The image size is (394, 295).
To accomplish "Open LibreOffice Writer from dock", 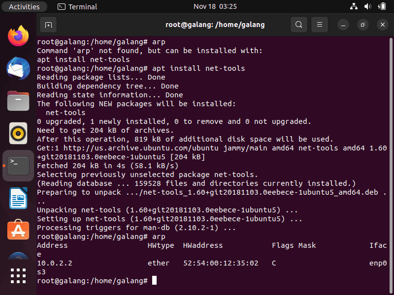I will [x=18, y=198].
